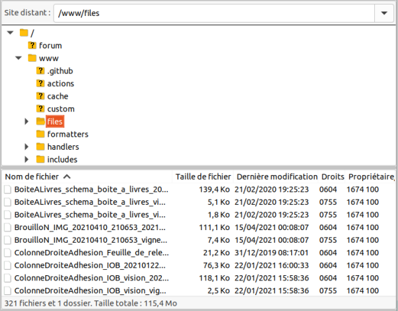Open the remote site path dropdown
The width and height of the screenshot is (398, 311).
pyautogui.click(x=384, y=13)
